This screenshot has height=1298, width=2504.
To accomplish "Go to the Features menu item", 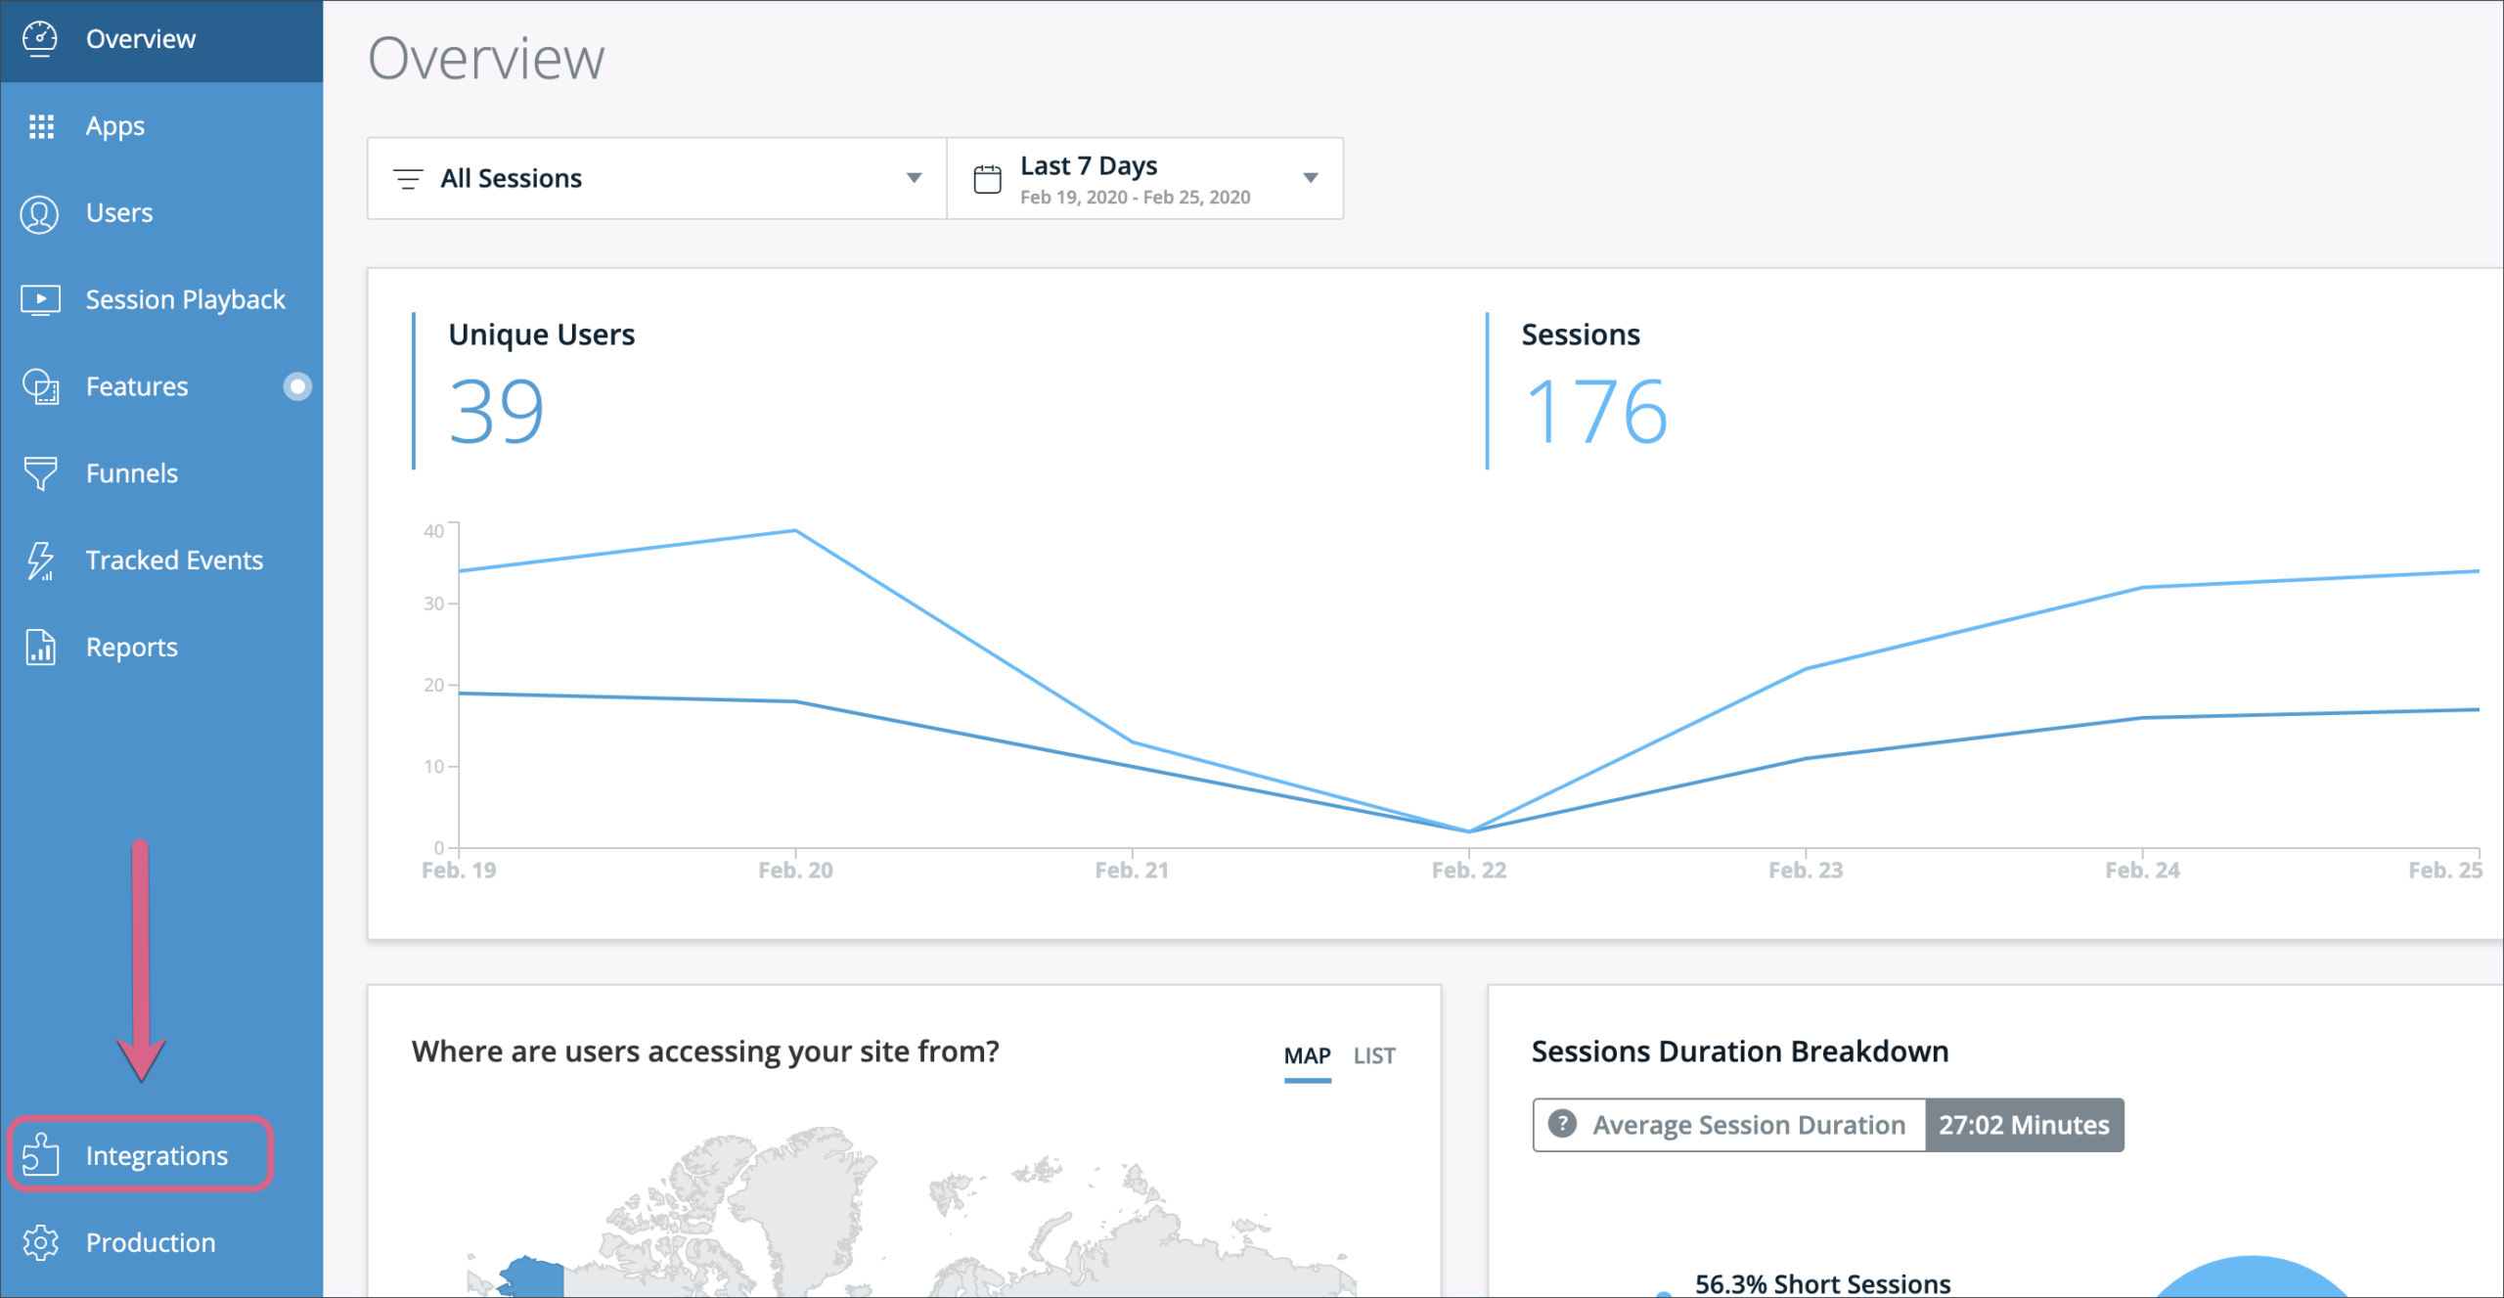I will [x=137, y=386].
